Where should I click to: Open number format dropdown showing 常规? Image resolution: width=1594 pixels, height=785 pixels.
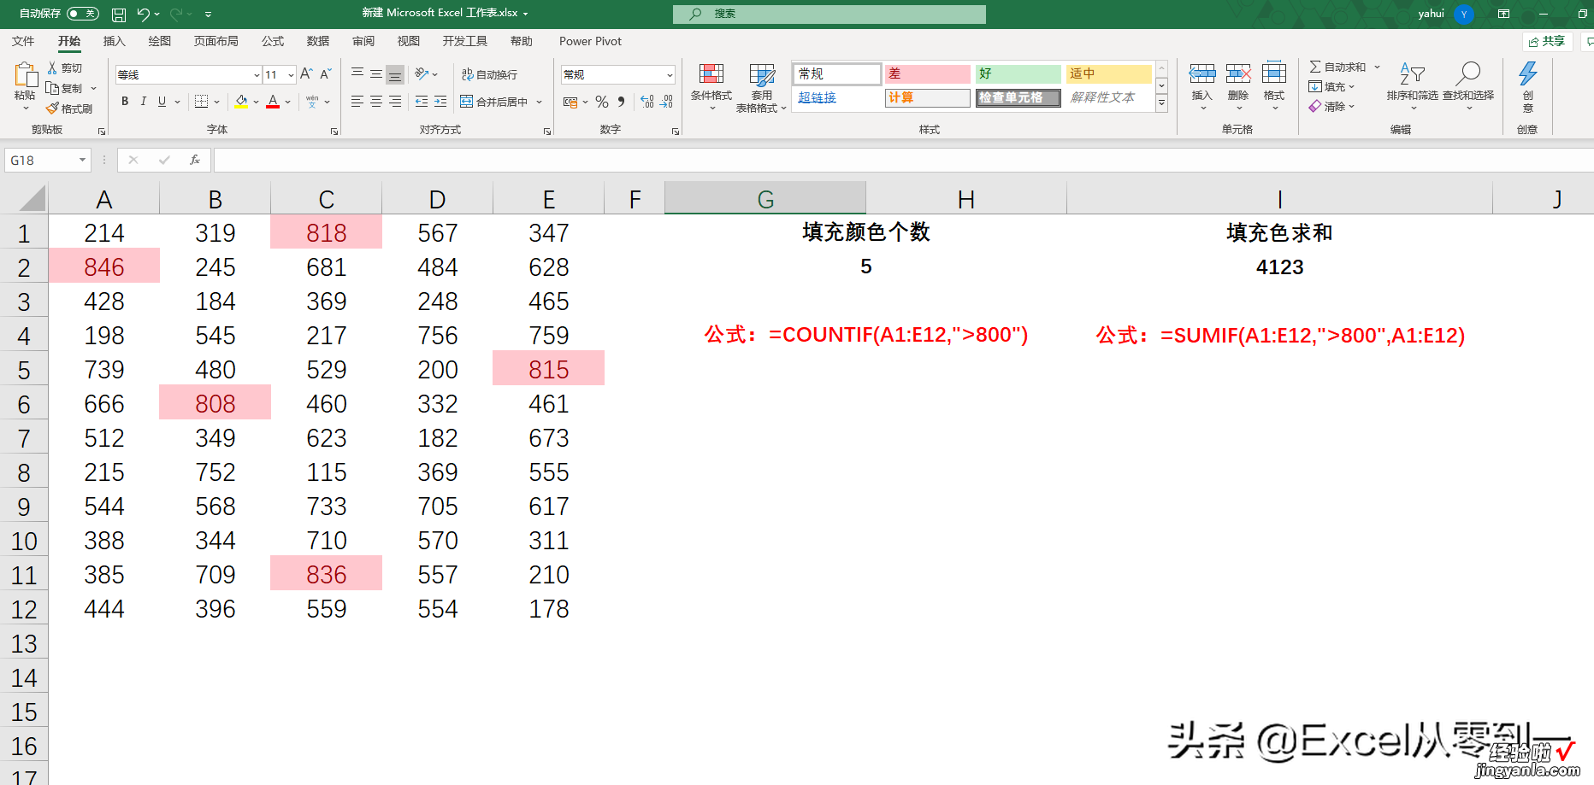coord(670,75)
